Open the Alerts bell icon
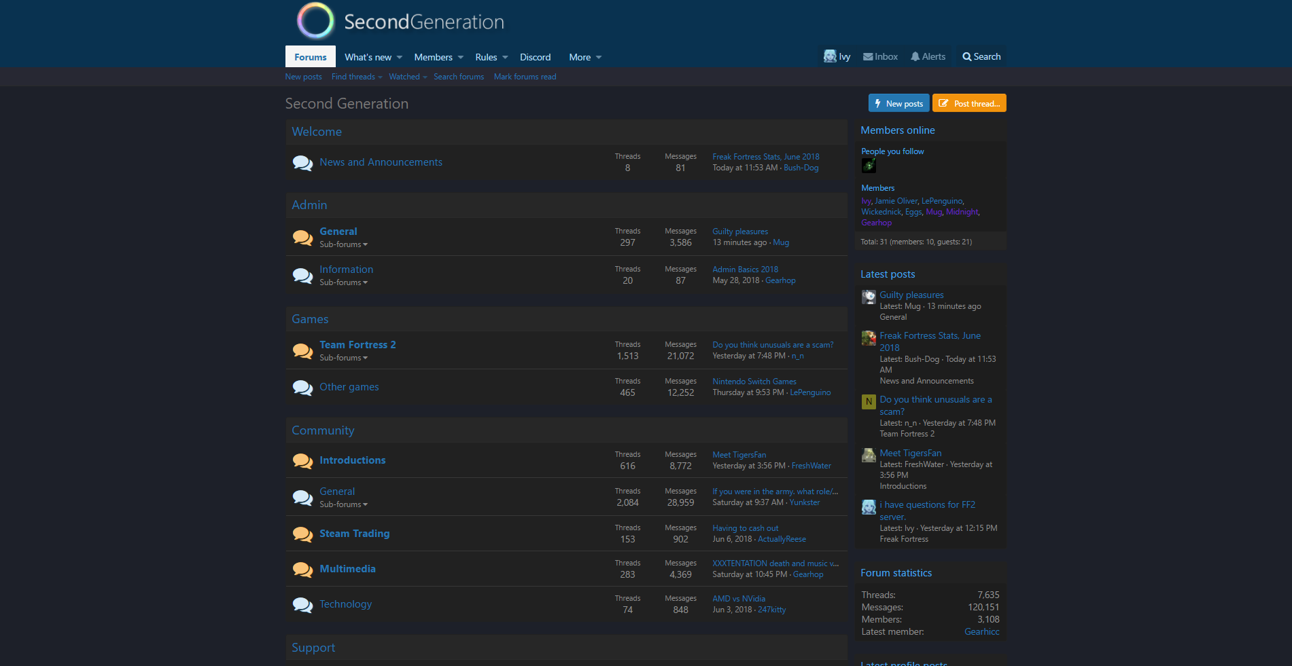Viewport: 1292px width, 666px height. (915, 57)
